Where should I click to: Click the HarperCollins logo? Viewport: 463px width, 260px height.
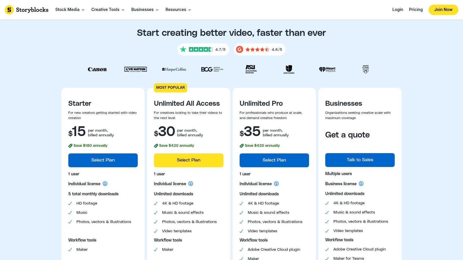click(x=174, y=69)
